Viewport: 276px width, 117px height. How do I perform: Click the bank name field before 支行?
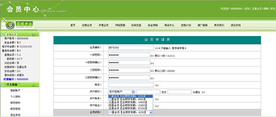148,92
